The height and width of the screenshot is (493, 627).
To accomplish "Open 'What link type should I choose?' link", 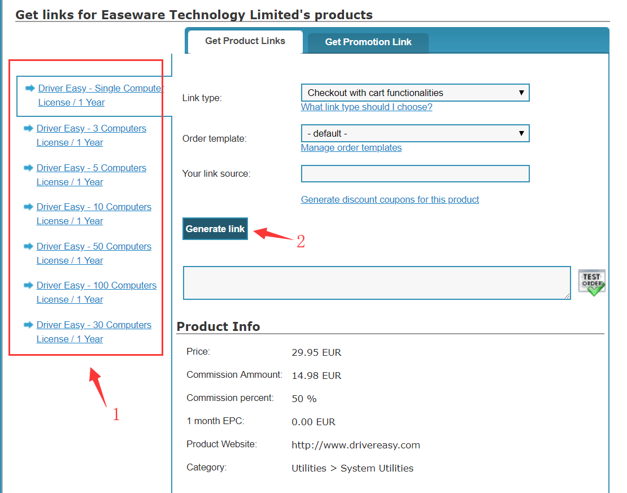I will pos(367,107).
